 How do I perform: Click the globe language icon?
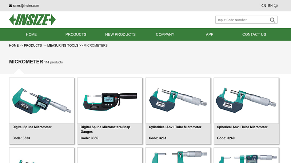pyautogui.click(x=276, y=6)
